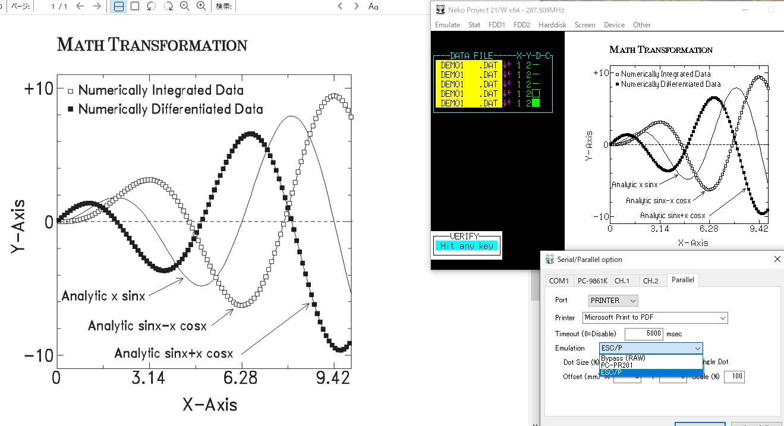Open the Port PRINTER dropdown

point(613,301)
